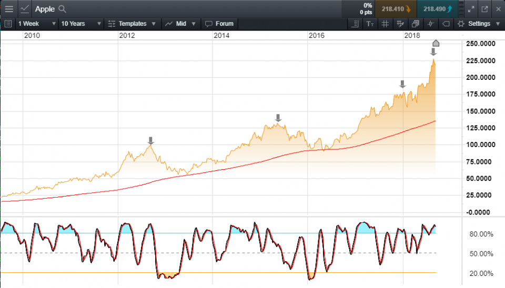The width and height of the screenshot is (505, 288).
Task: Toggle the crosshair cursor icon
Action: (430, 24)
